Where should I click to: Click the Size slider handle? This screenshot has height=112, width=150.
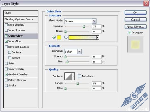click(67, 62)
